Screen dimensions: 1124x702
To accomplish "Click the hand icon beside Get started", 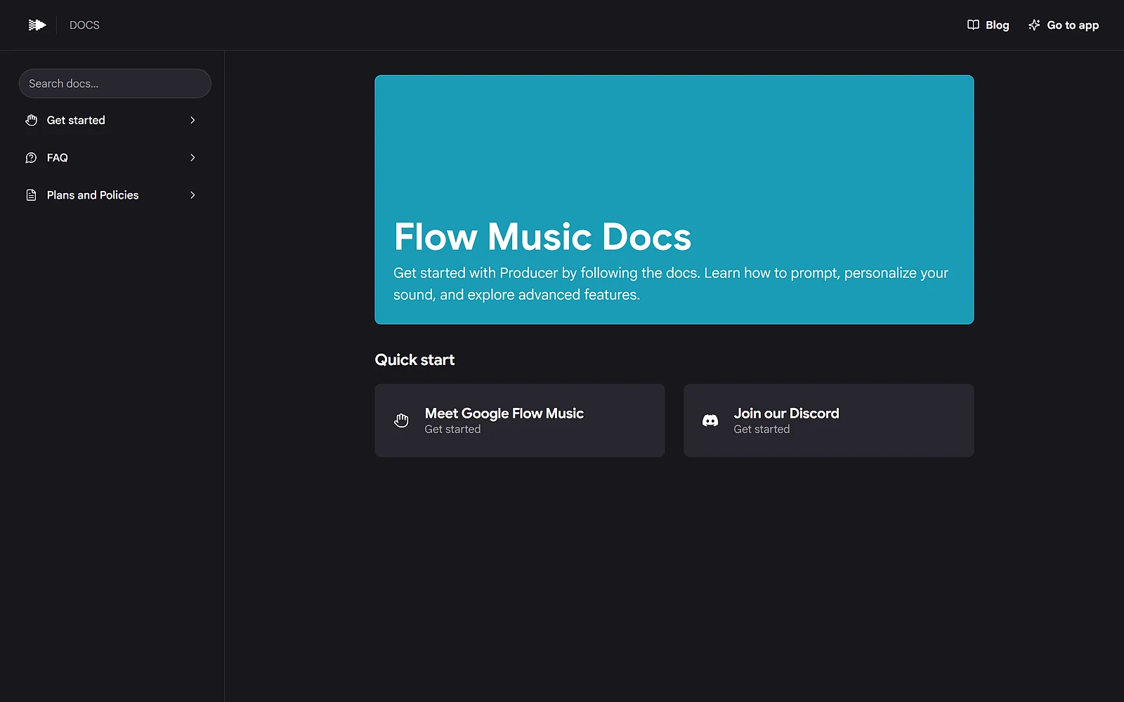I will [x=31, y=120].
